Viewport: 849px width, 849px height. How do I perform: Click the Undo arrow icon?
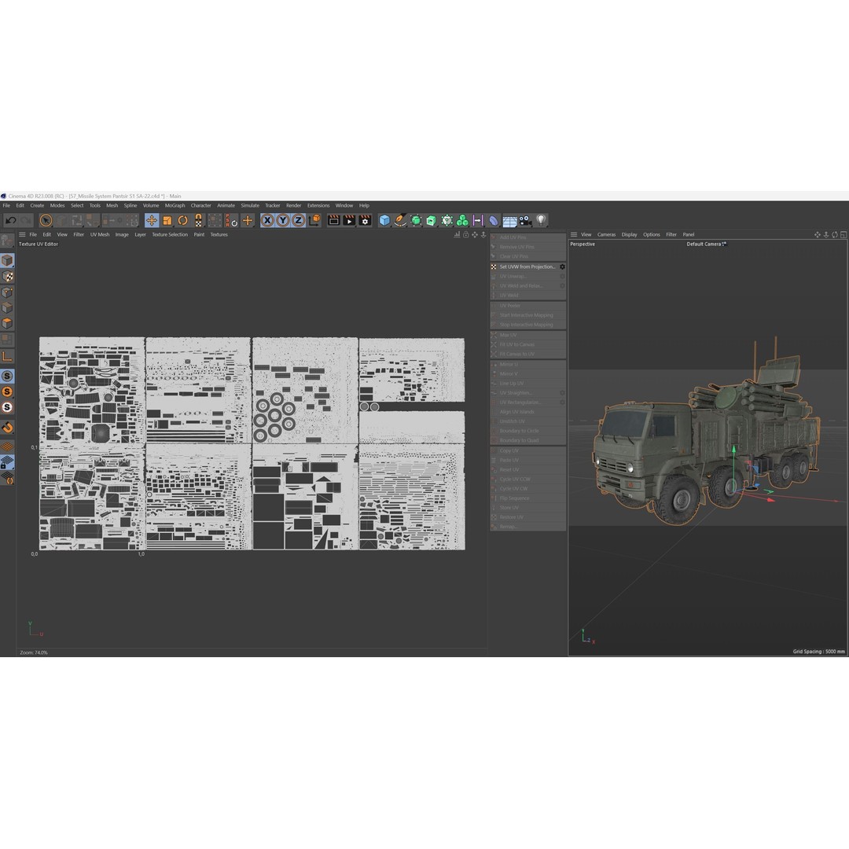point(11,221)
